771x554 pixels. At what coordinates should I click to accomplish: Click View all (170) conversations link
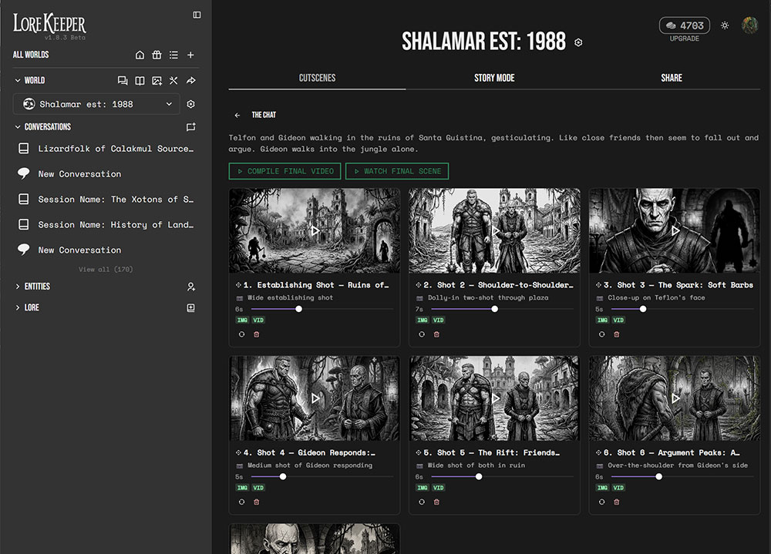(x=106, y=270)
